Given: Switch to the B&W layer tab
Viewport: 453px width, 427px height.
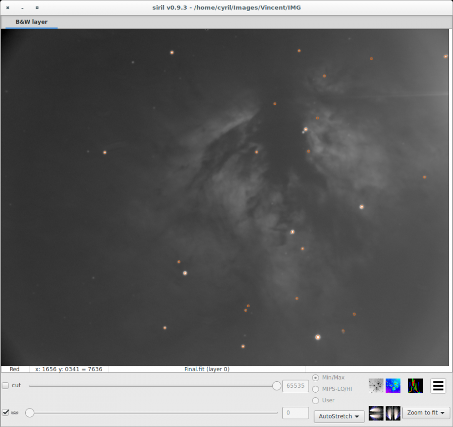Looking at the screenshot, I should click(31, 22).
